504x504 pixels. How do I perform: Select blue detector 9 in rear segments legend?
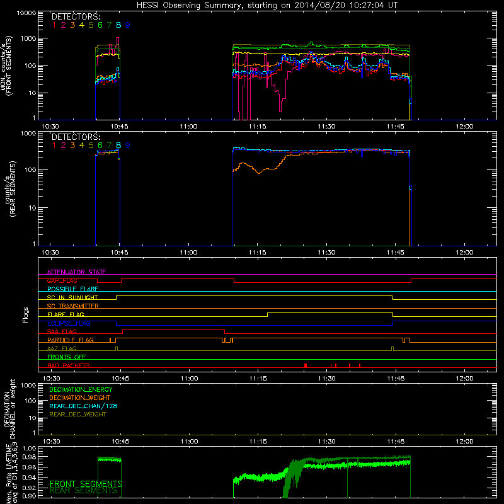[128, 146]
